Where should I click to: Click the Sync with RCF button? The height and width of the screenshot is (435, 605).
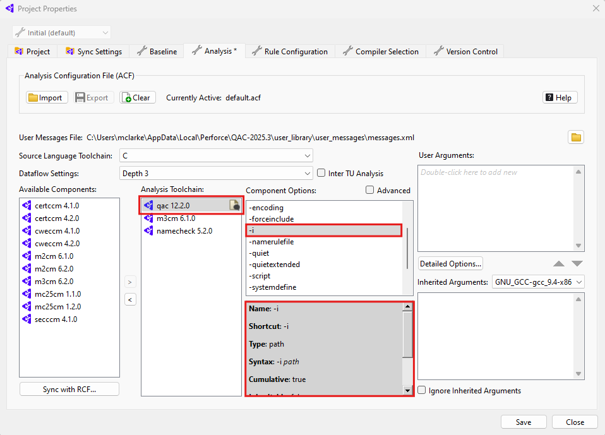coord(69,389)
